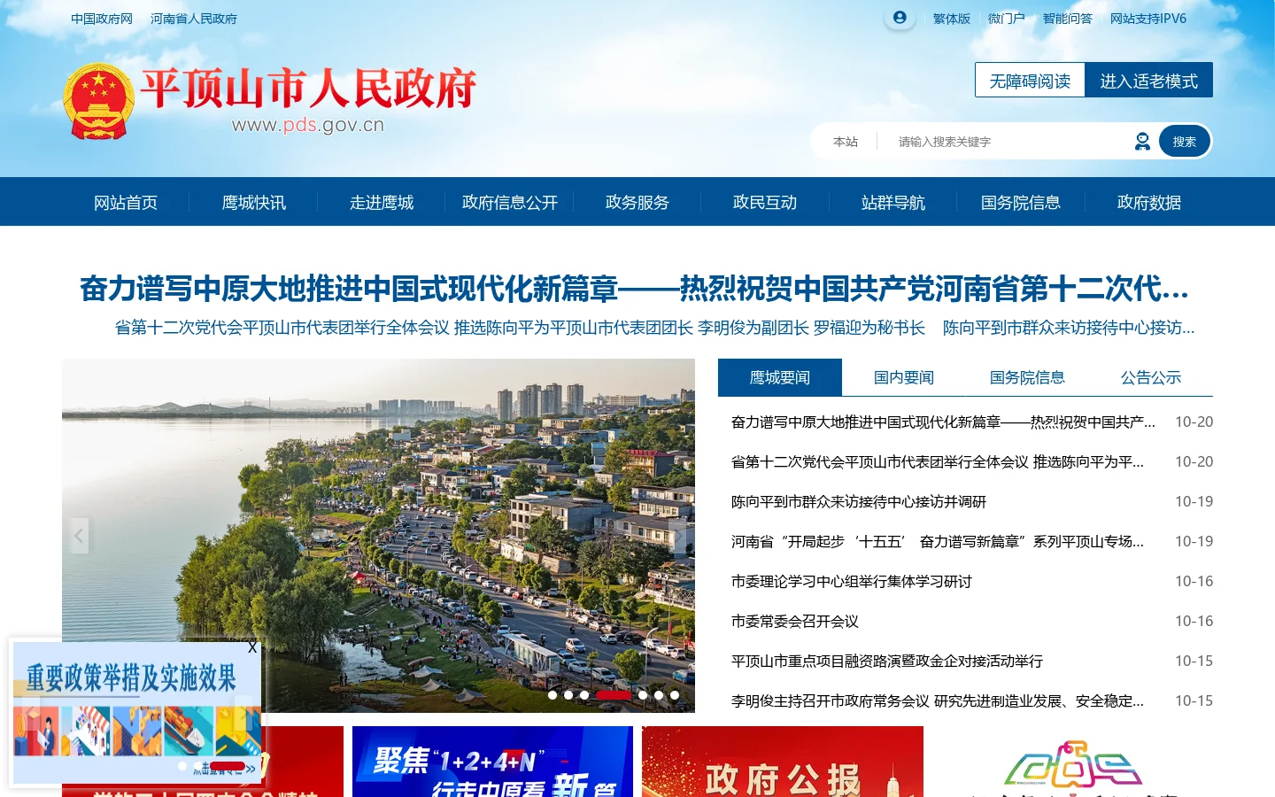The height and width of the screenshot is (797, 1275).
Task: Click the 搜索 search button
Action: (x=1185, y=142)
